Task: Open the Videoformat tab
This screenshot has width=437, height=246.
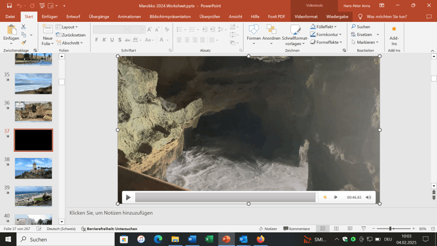Action: pyautogui.click(x=306, y=17)
